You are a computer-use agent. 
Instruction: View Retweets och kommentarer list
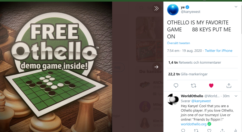(x=195, y=62)
